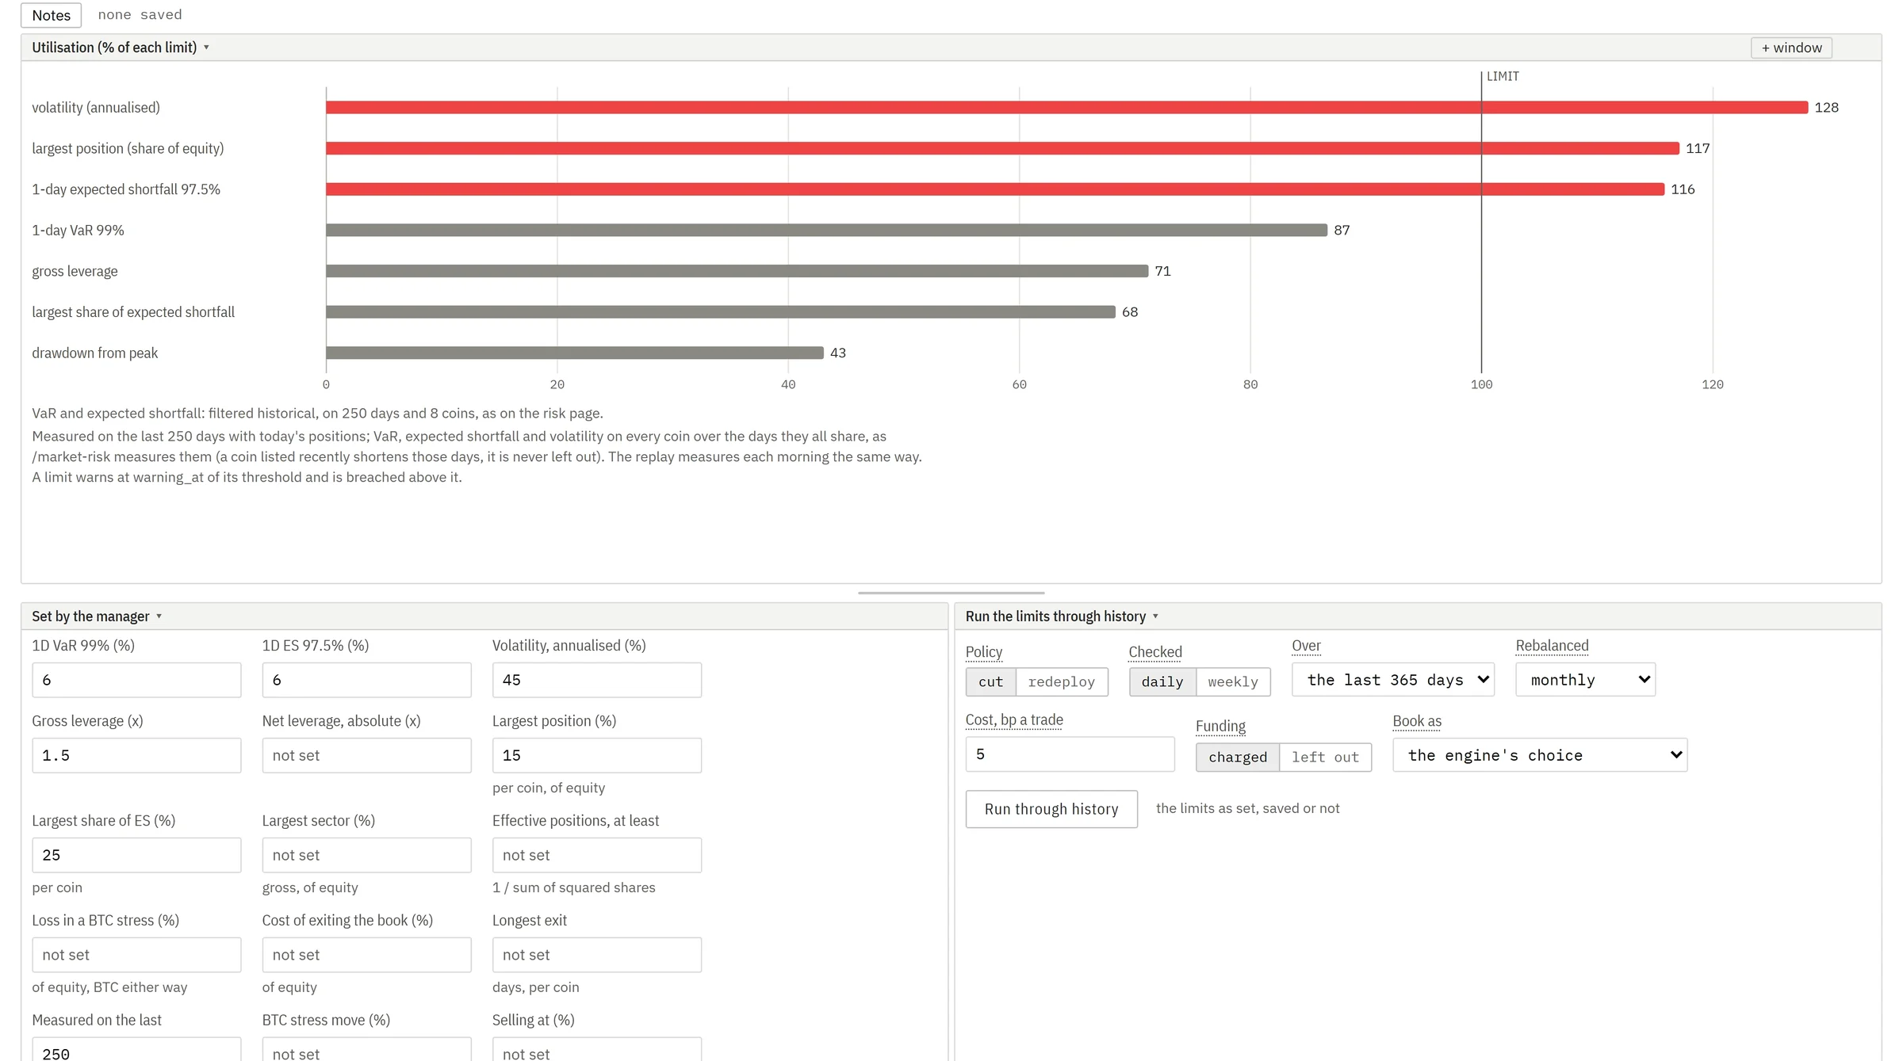Click the + window button

point(1791,48)
